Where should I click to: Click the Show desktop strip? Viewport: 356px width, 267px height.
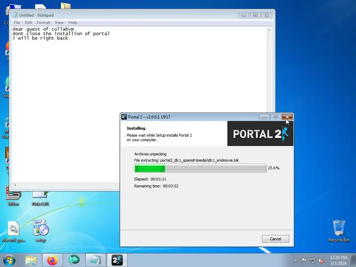[354, 260]
